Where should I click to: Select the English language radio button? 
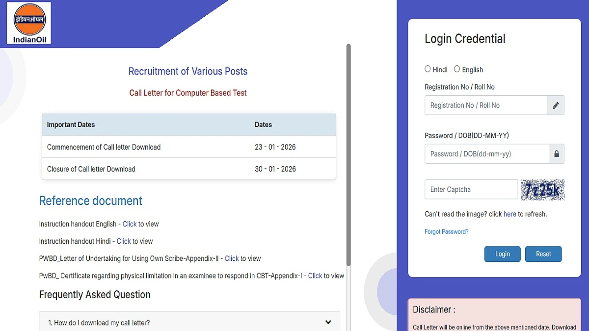click(457, 69)
